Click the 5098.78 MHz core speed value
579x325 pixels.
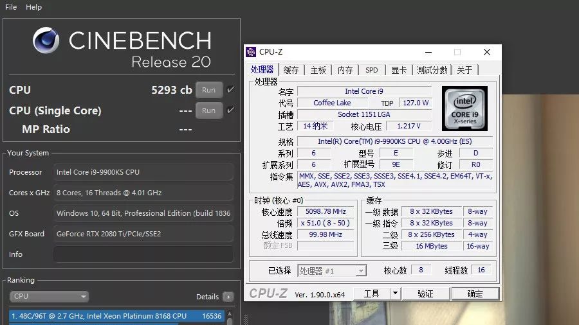(x=326, y=211)
